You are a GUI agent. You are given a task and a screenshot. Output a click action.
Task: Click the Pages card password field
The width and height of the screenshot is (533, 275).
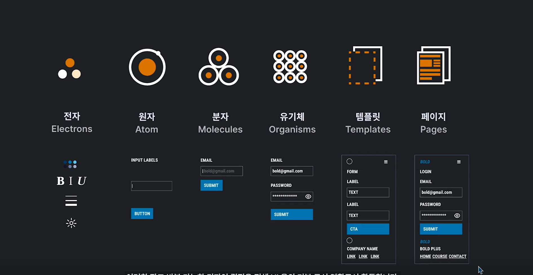click(x=441, y=216)
